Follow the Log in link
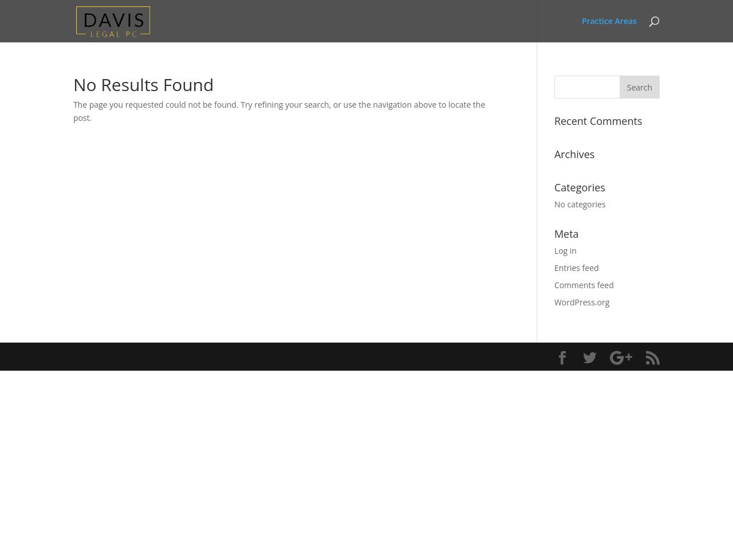 pos(565,251)
